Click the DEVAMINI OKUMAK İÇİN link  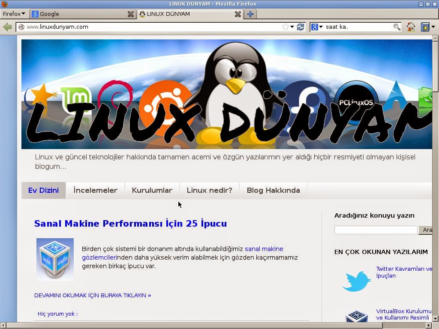pyautogui.click(x=92, y=295)
